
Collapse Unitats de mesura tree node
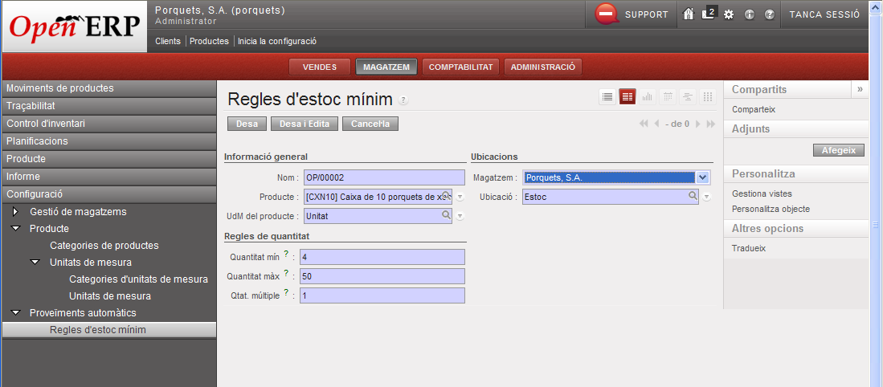[35, 262]
